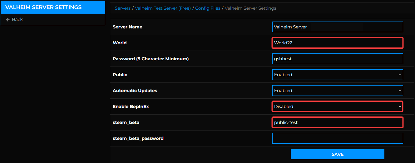
Task: Focus the steam_beta_password empty field
Action: point(337,138)
